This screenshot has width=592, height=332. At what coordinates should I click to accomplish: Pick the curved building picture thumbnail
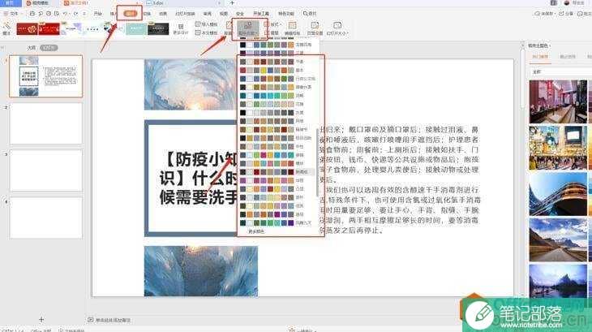pos(558,194)
